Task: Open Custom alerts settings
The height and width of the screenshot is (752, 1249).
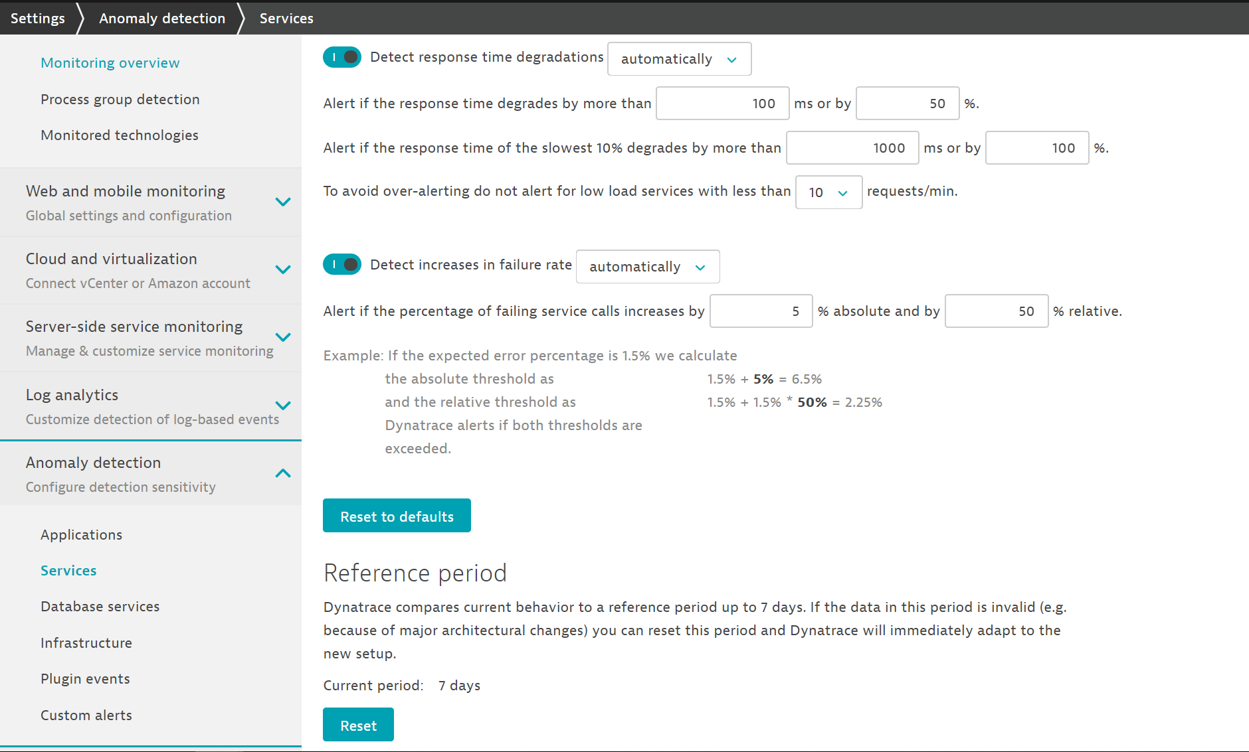Action: (x=86, y=715)
